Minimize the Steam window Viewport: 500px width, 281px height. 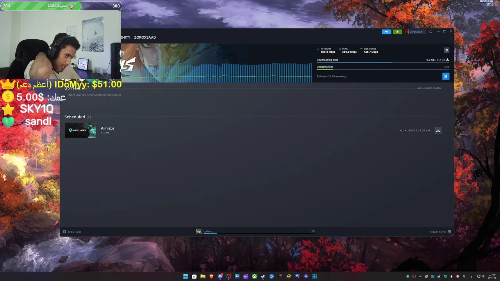tap(438, 32)
